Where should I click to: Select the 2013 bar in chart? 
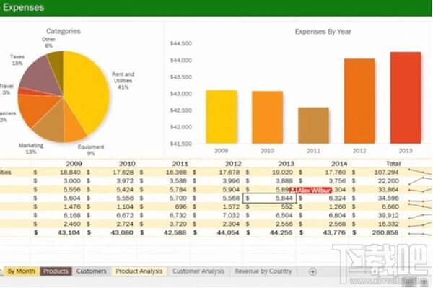[406, 97]
